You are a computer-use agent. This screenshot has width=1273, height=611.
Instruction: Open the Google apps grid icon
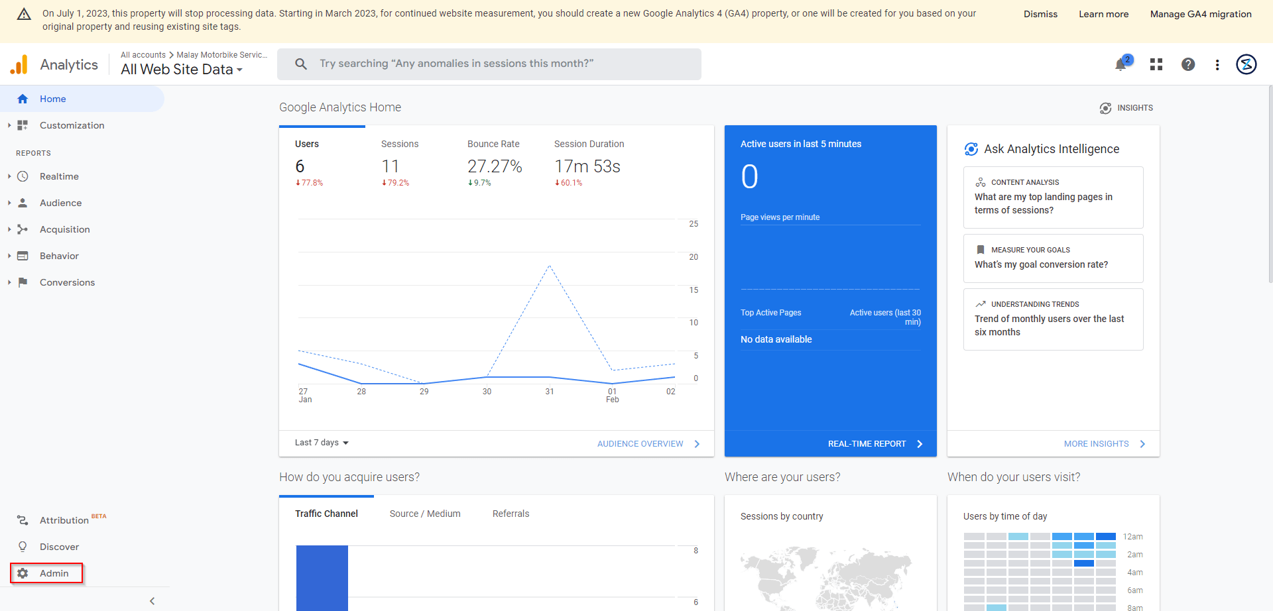click(1156, 64)
